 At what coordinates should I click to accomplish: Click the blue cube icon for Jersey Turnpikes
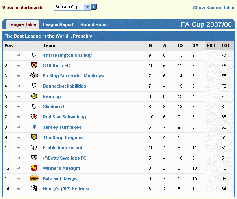[35, 127]
